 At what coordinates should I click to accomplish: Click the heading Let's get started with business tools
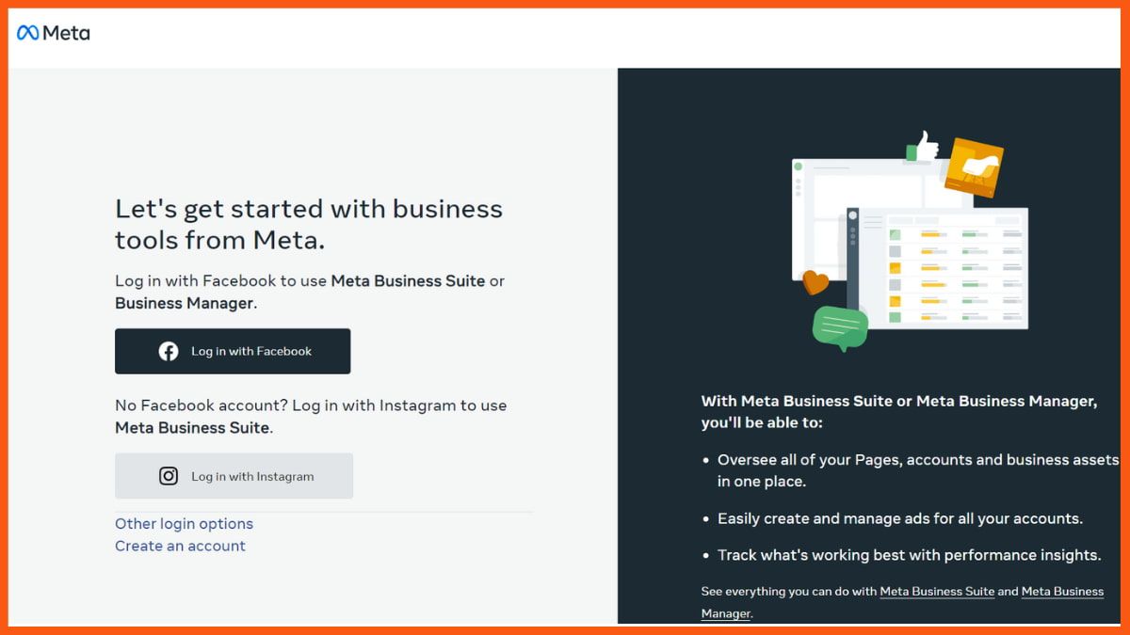coord(308,224)
